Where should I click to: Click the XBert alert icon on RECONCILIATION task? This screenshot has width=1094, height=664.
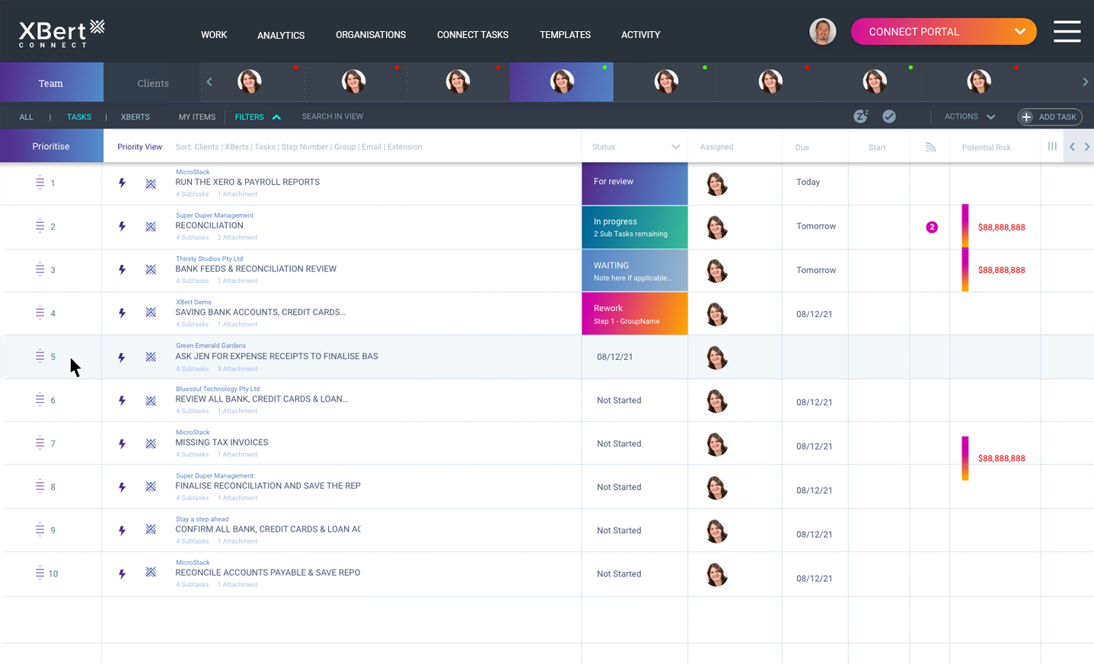(x=150, y=227)
